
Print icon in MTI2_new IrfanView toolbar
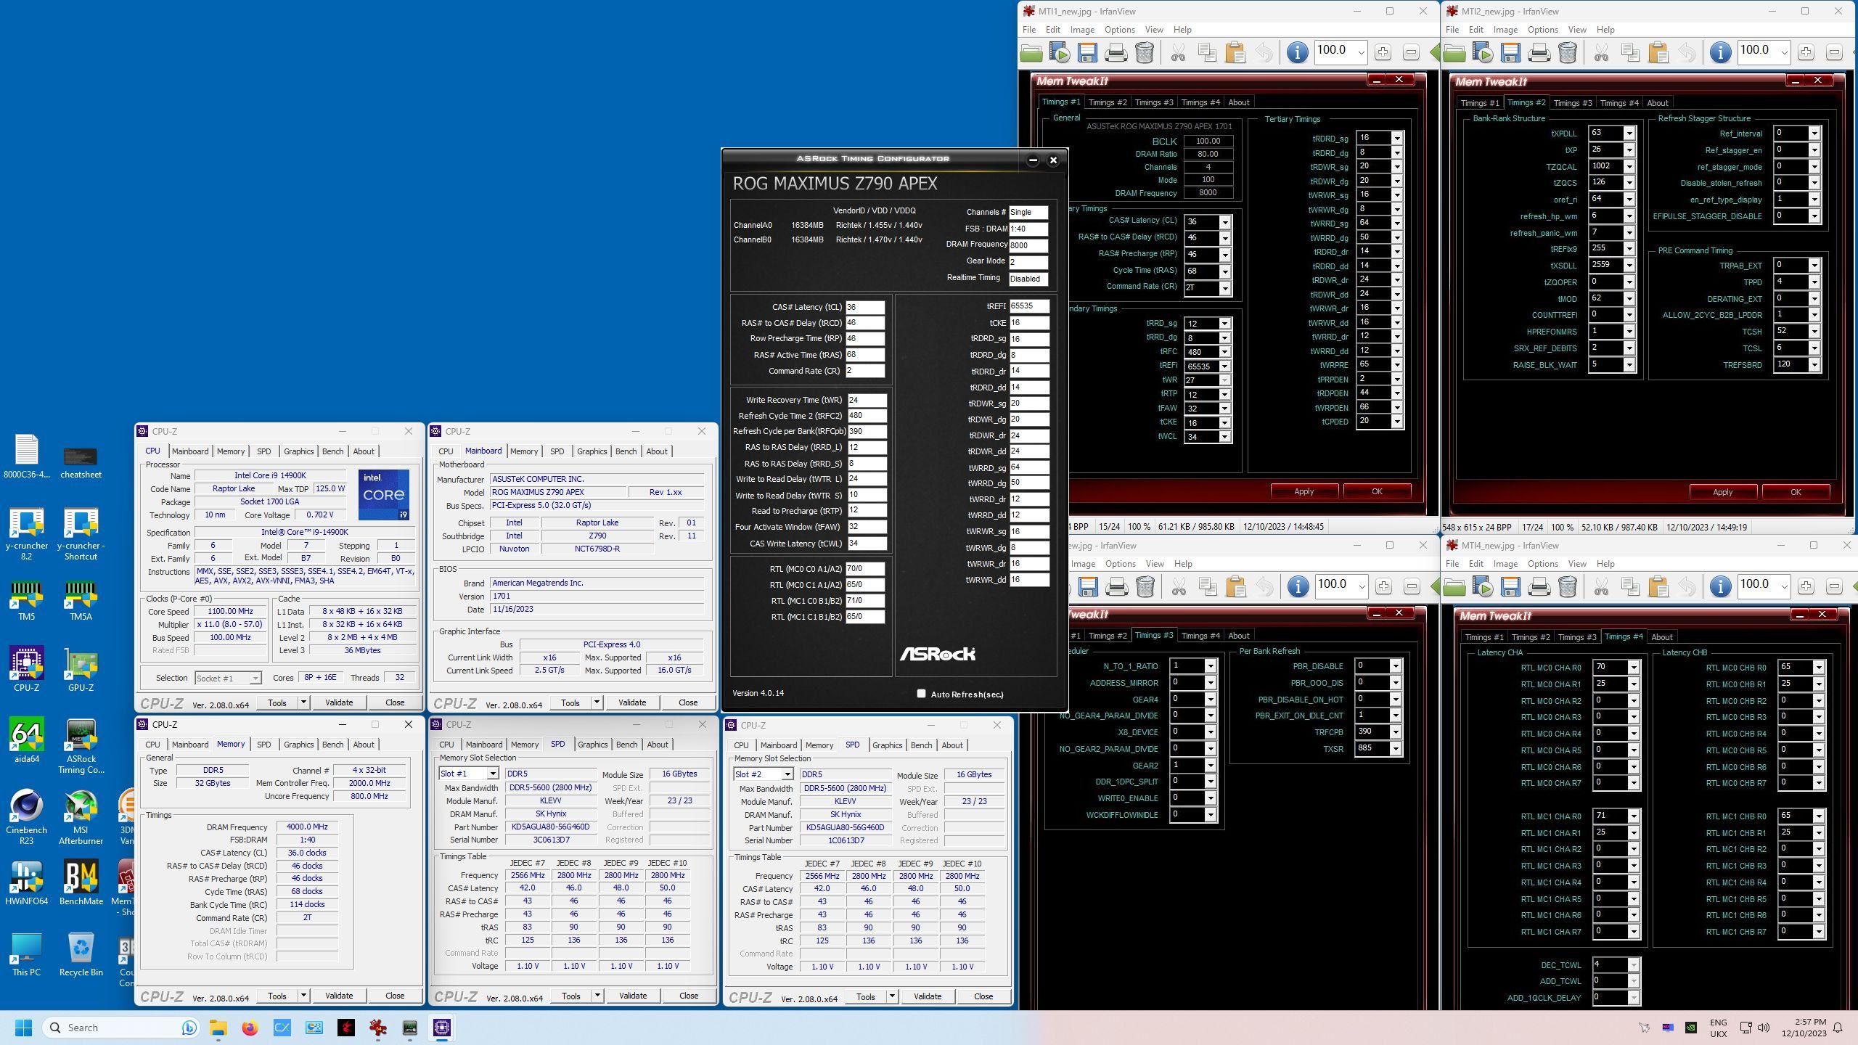(1539, 53)
